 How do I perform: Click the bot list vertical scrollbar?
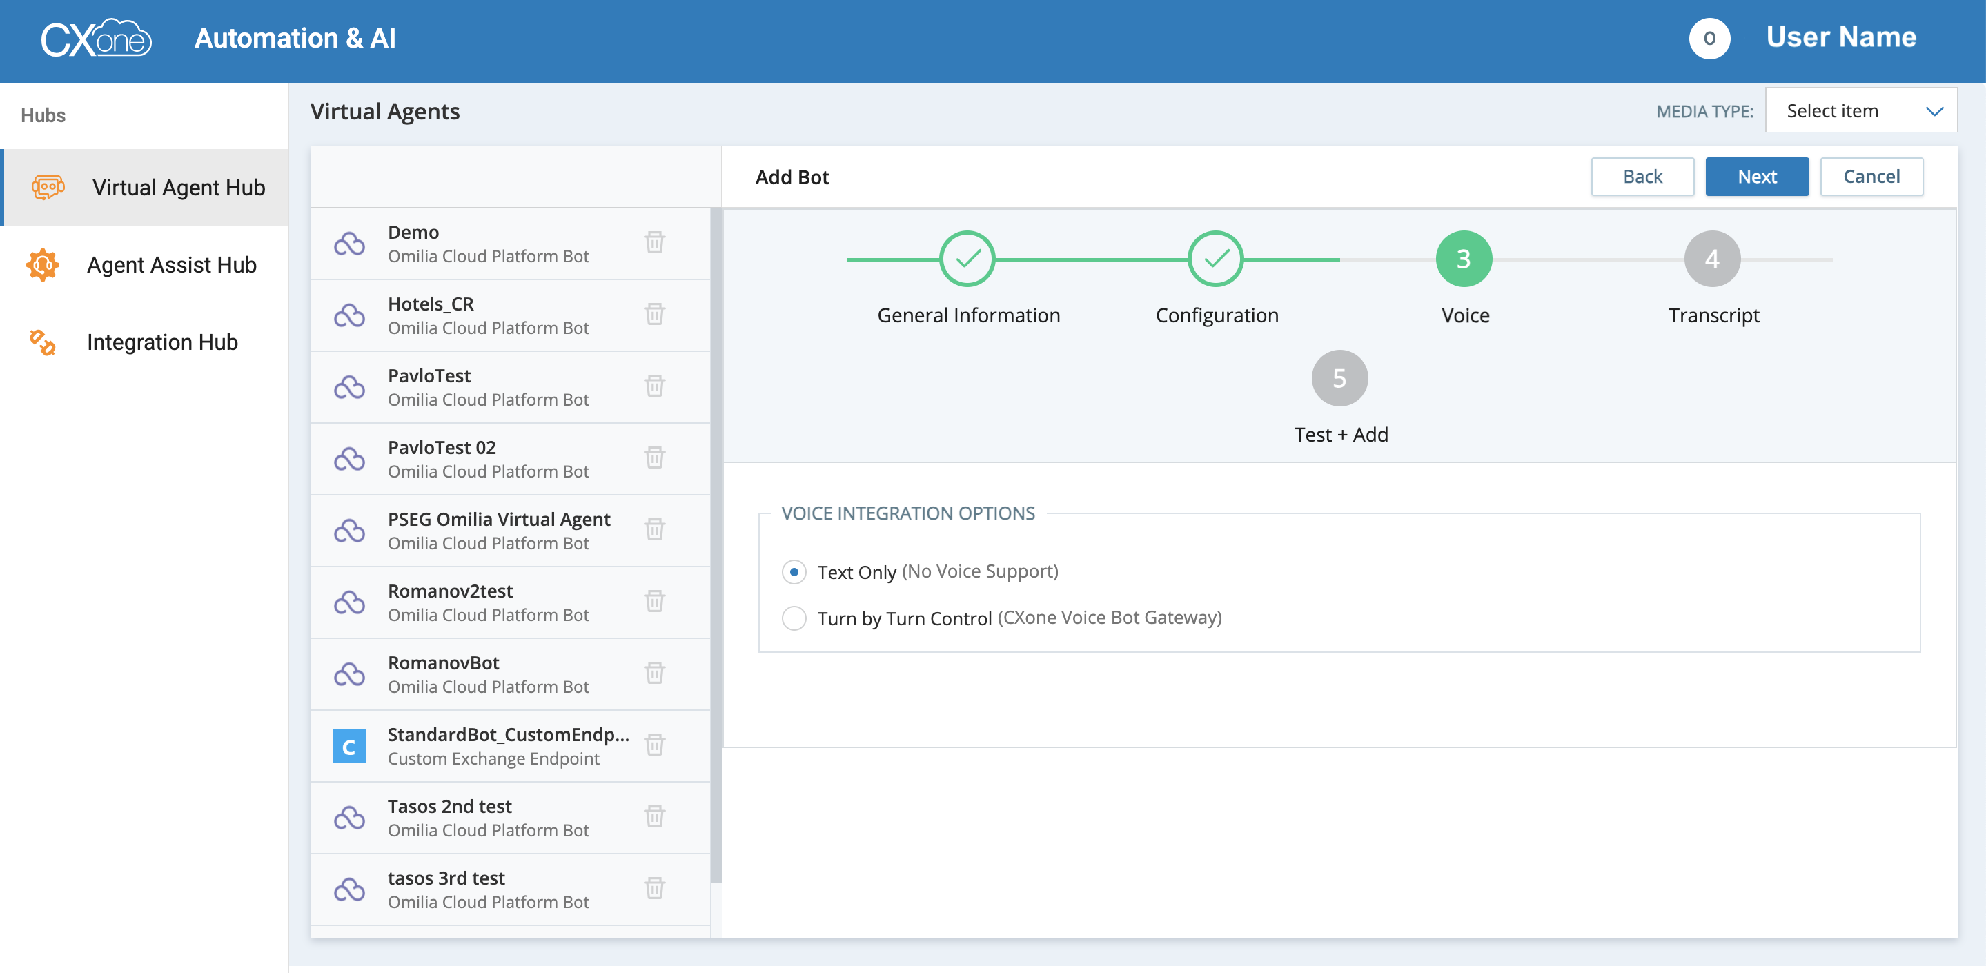click(716, 540)
